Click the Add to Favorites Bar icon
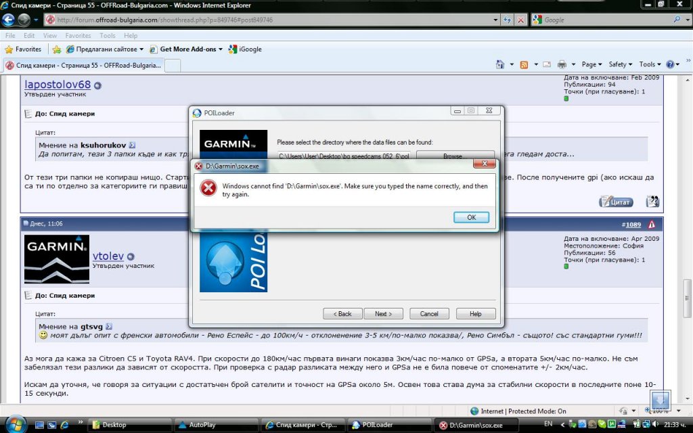The height and width of the screenshot is (433, 693). tap(57, 49)
